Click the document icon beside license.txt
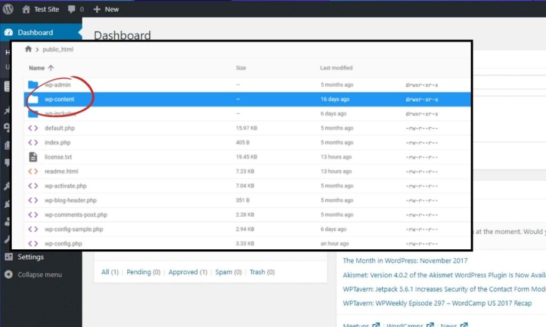The width and height of the screenshot is (546, 327). coord(32,157)
